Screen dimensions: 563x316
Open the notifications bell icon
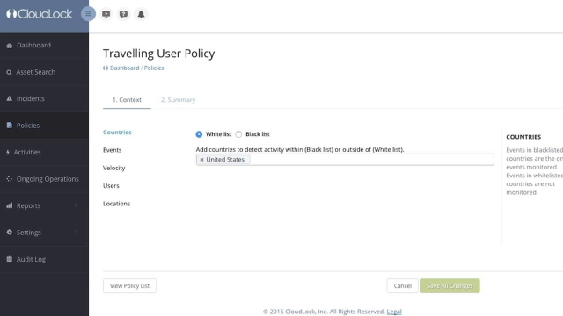pyautogui.click(x=141, y=14)
